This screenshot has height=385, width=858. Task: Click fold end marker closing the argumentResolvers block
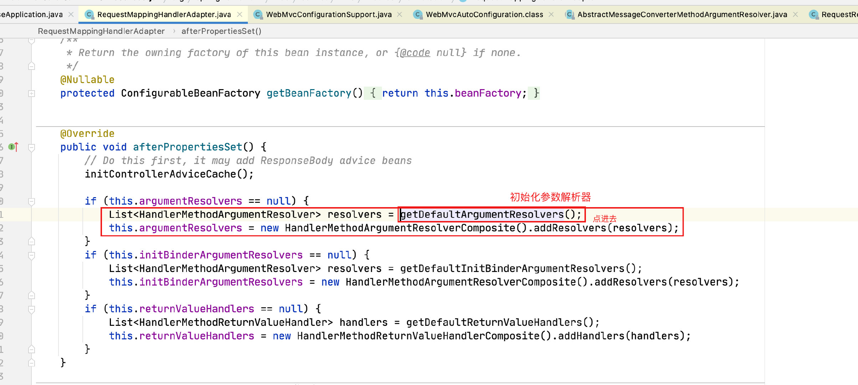coord(31,241)
